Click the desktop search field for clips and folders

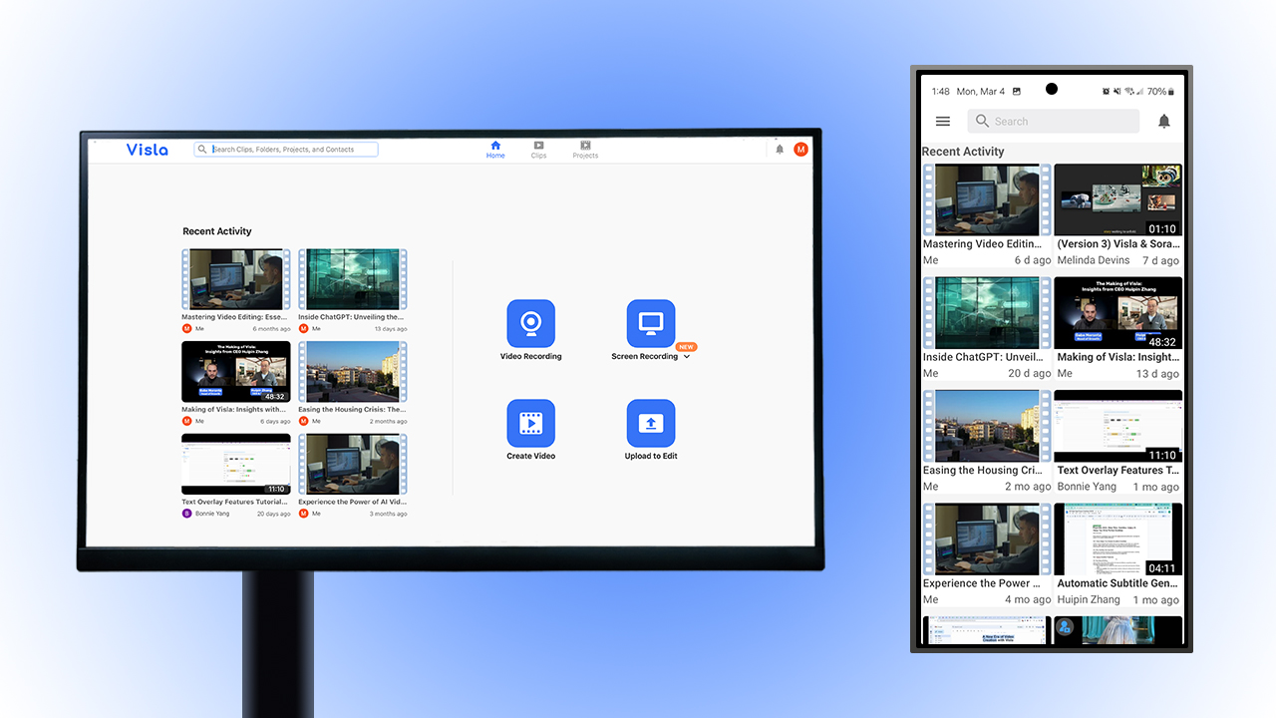(x=286, y=150)
